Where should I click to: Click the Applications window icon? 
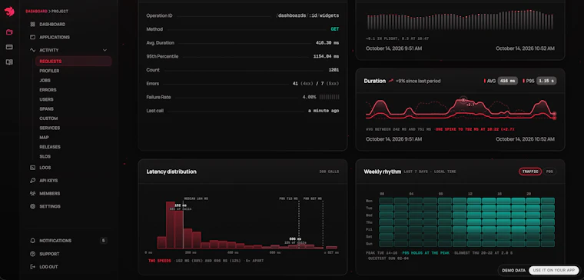click(33, 37)
